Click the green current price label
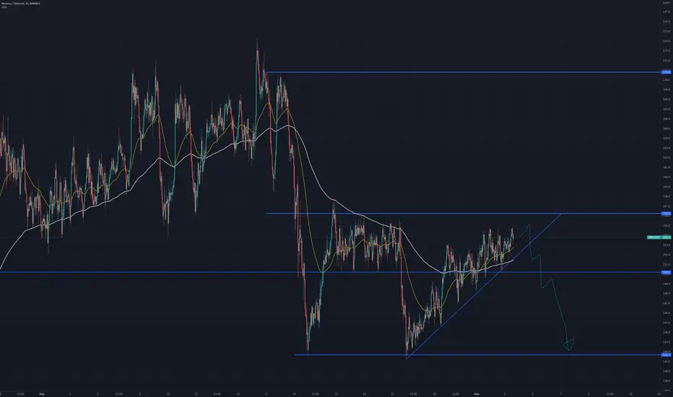This screenshot has height=397, width=673. tap(659, 237)
